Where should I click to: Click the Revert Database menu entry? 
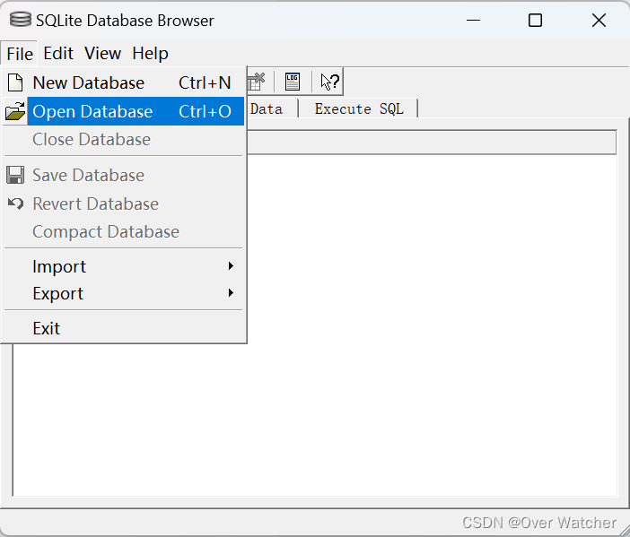click(124, 204)
